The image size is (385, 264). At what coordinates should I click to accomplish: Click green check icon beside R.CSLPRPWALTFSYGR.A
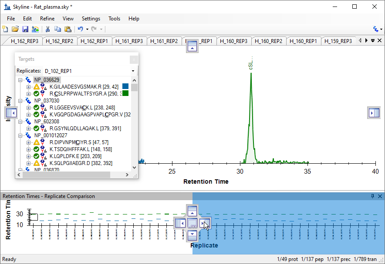(x=37, y=93)
